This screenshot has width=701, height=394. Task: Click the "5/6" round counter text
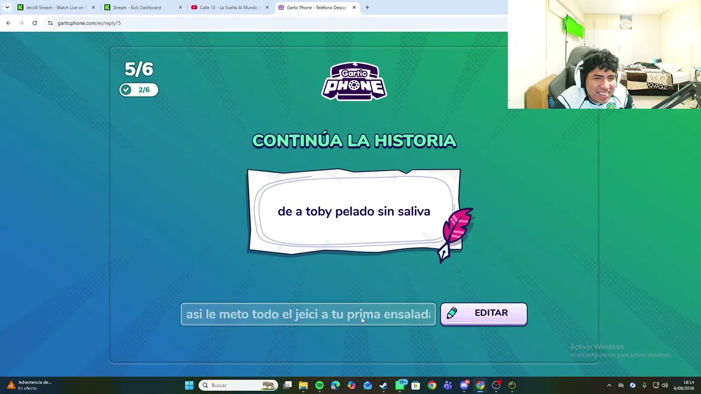click(139, 69)
